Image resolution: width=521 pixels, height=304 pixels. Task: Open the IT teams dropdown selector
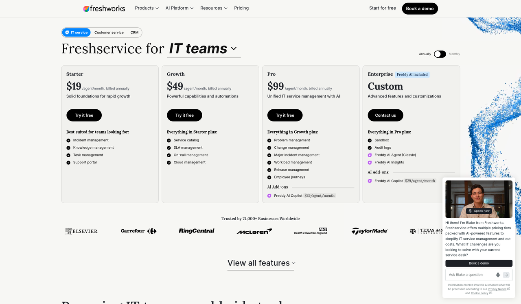(203, 49)
